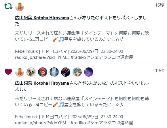Screen dimensions: 167x128
Task: Open the reposted post text about 運命屋 メインテーマ
Action: click(x=82, y=36)
